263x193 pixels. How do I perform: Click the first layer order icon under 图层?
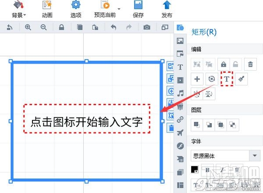pyautogui.click(x=197, y=125)
